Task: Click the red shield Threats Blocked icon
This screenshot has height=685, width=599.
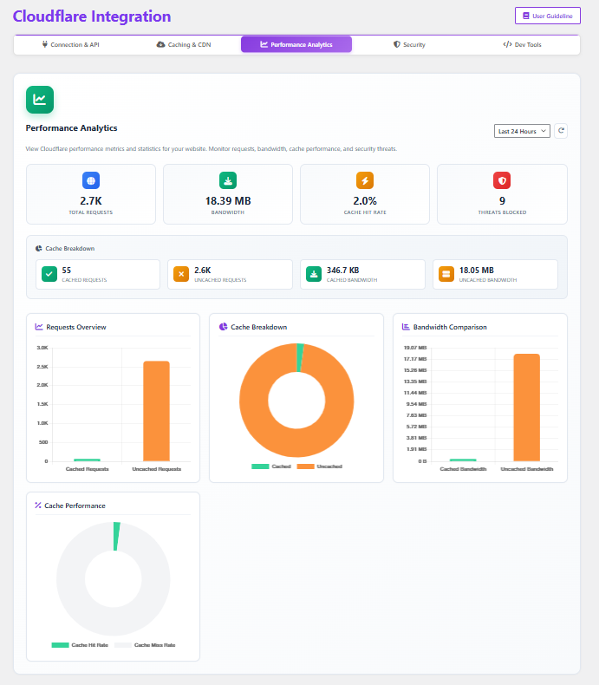Action: click(x=502, y=180)
